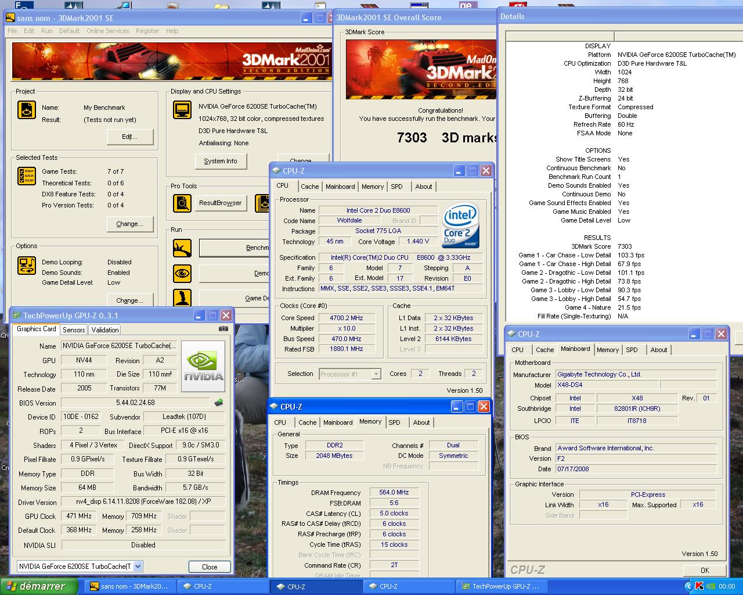Screen dimensions: 743x595
Task: Click the GPU-Z title bar icon
Action: [x=16, y=316]
